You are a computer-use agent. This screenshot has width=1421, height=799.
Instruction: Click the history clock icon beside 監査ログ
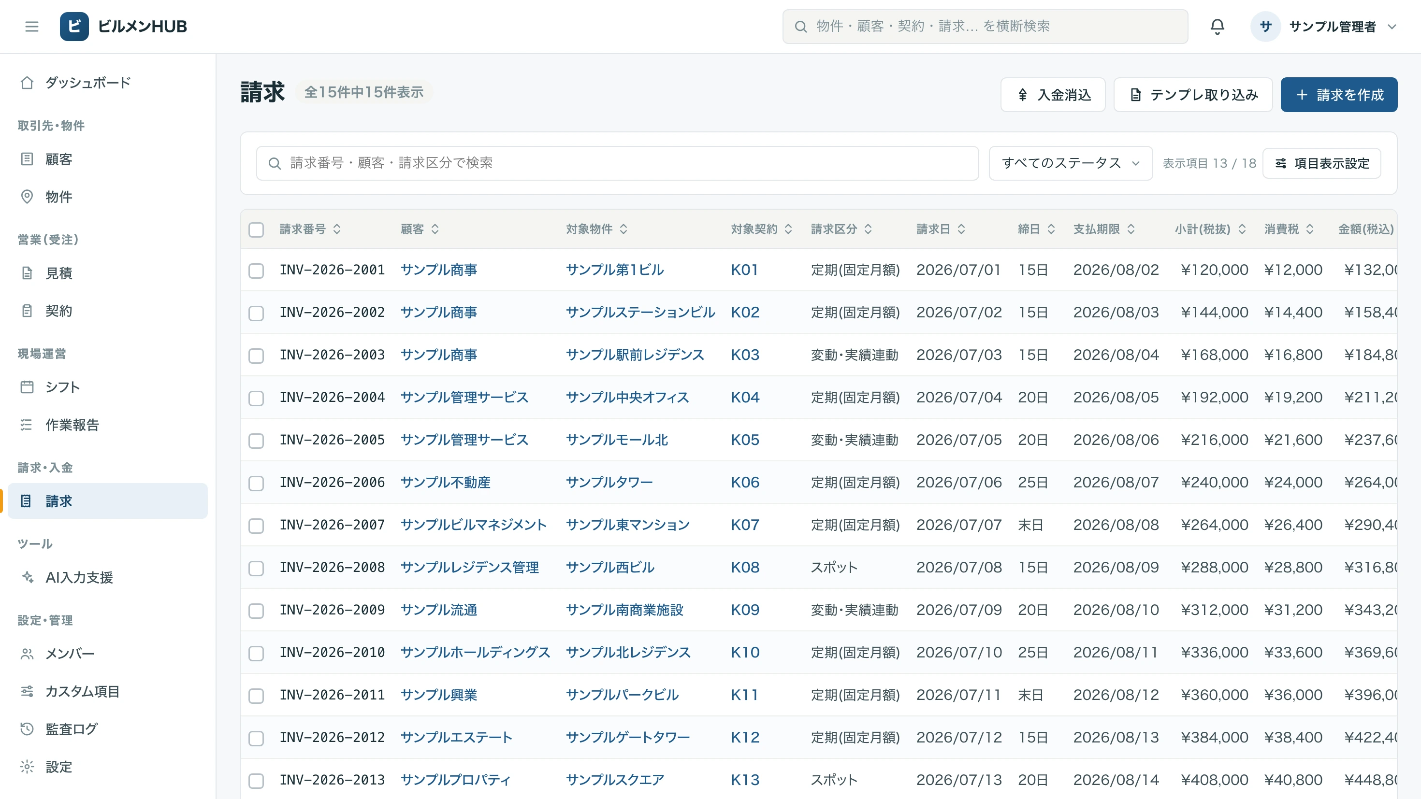coord(27,729)
